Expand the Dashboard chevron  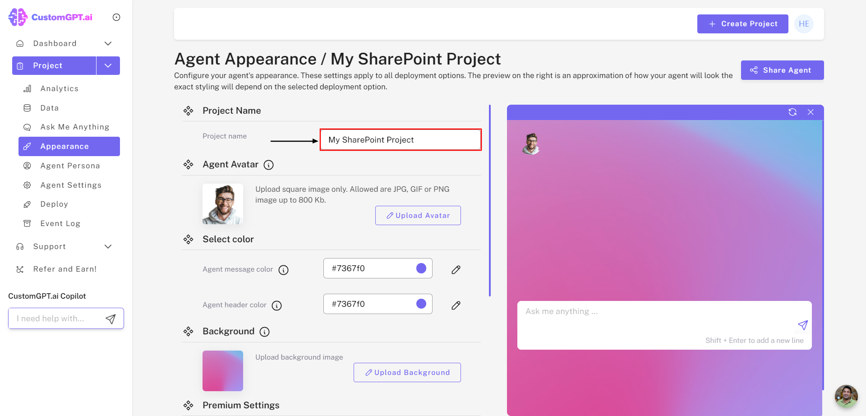pyautogui.click(x=108, y=43)
